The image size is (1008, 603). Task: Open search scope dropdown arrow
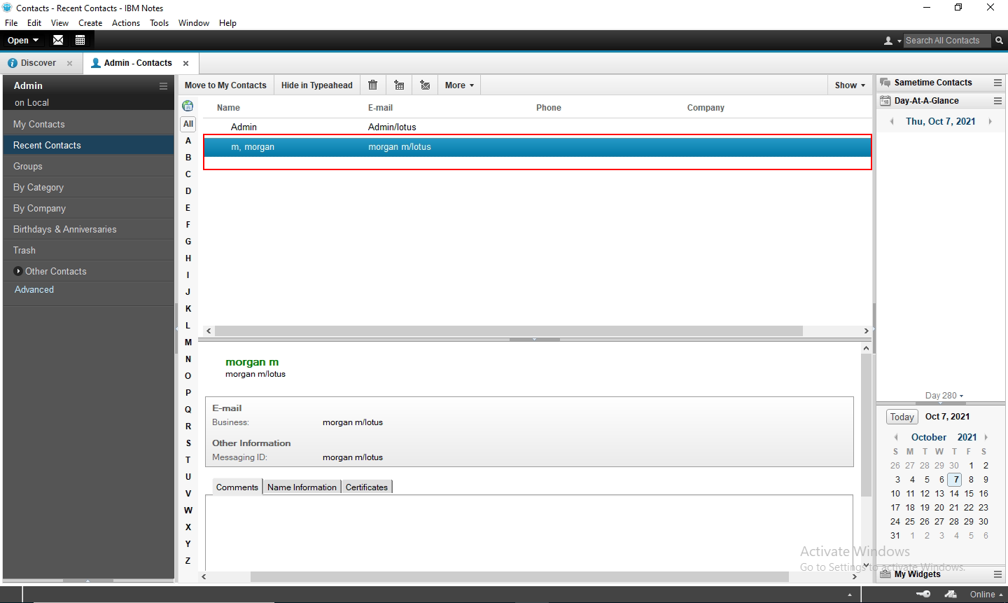(899, 41)
